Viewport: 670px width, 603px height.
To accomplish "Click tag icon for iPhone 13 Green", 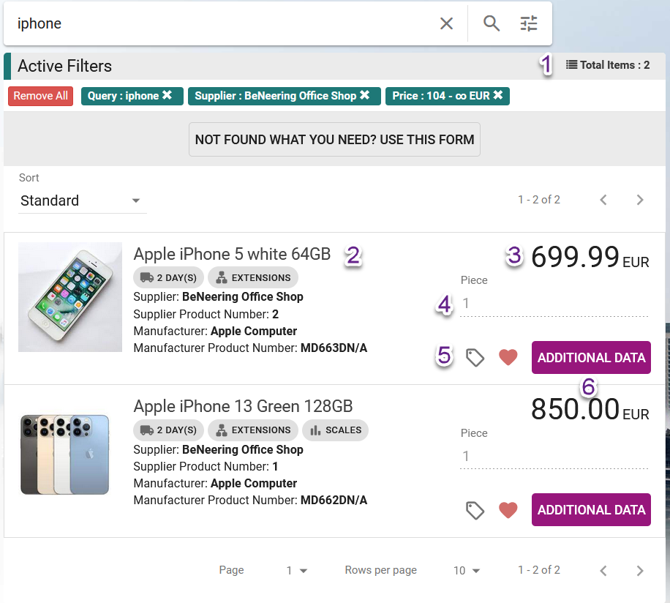I will [475, 510].
